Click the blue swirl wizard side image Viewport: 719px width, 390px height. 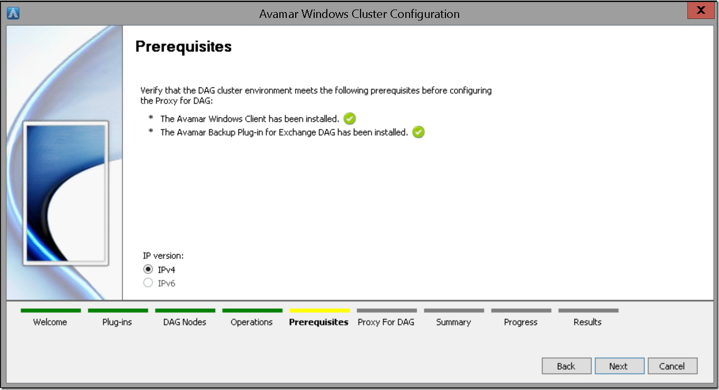pos(65,163)
